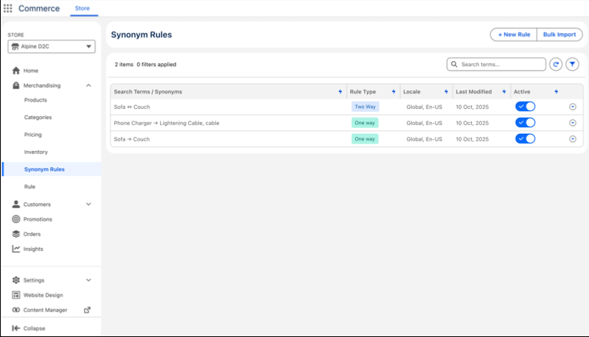The image size is (589, 337).
Task: Expand the Settings section chevron
Action: click(x=88, y=280)
